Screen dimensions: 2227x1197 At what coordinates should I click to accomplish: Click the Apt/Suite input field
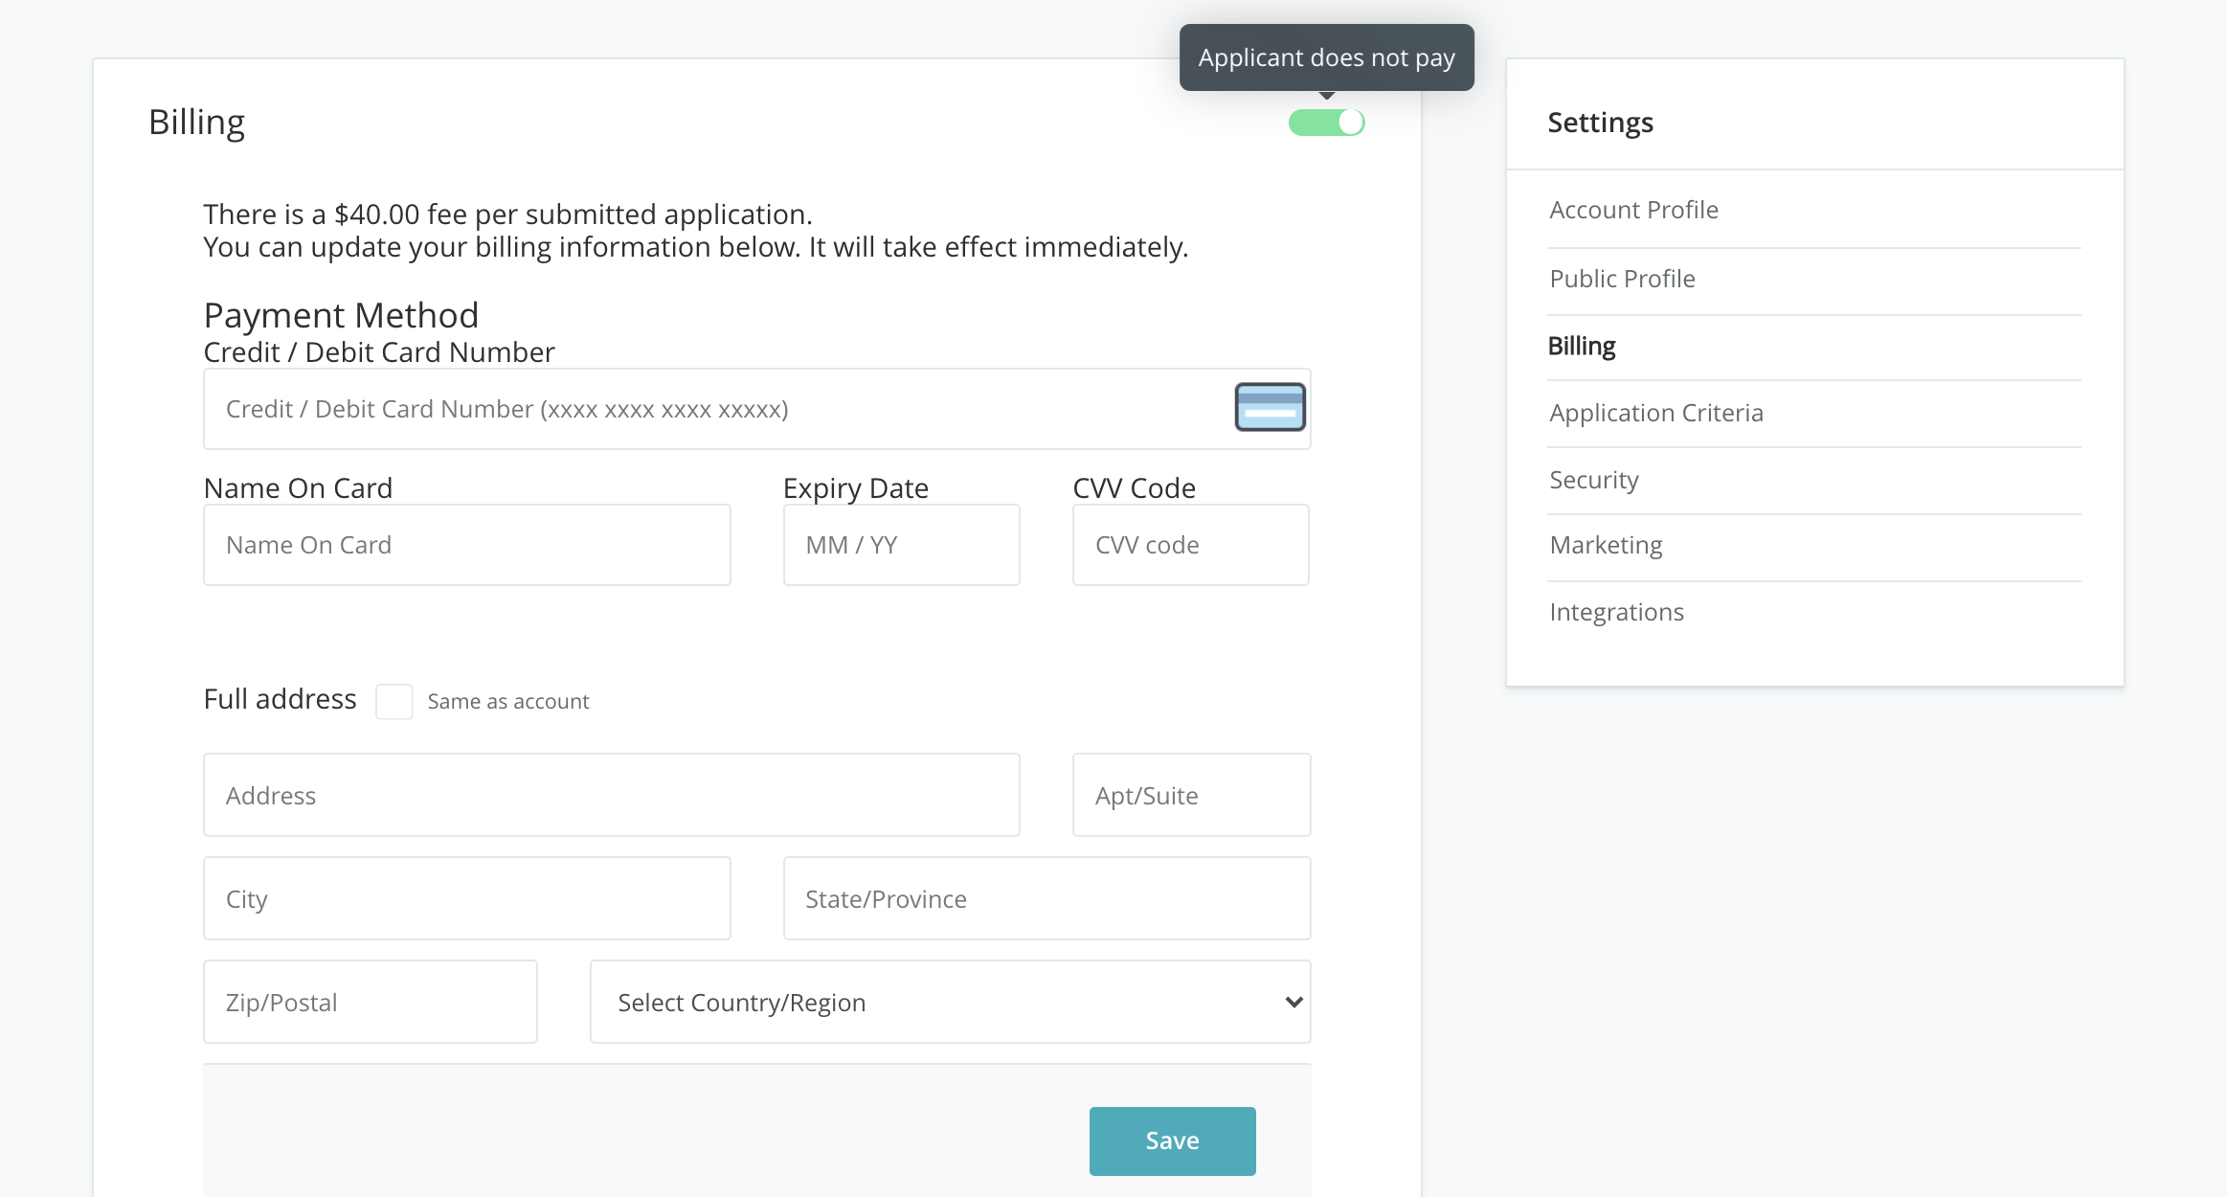point(1191,795)
